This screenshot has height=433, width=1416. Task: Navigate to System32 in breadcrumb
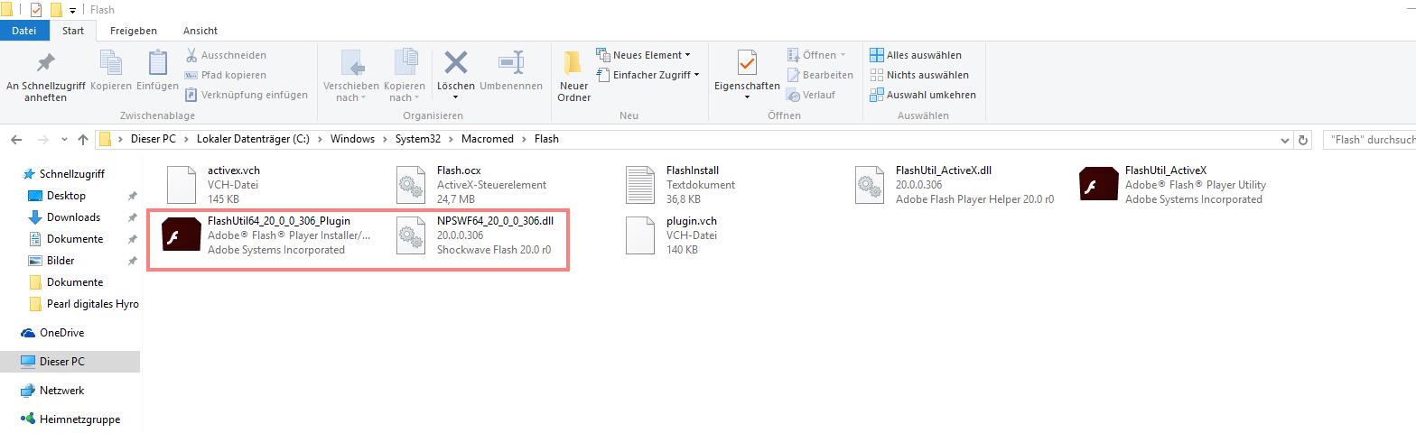(x=418, y=139)
